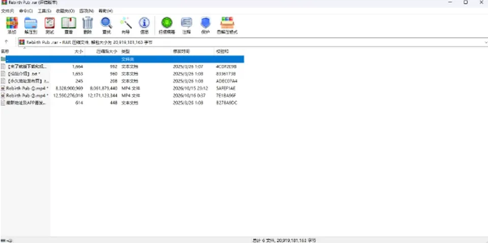Sort by the Name column header
488x243 pixels.
point(25,51)
